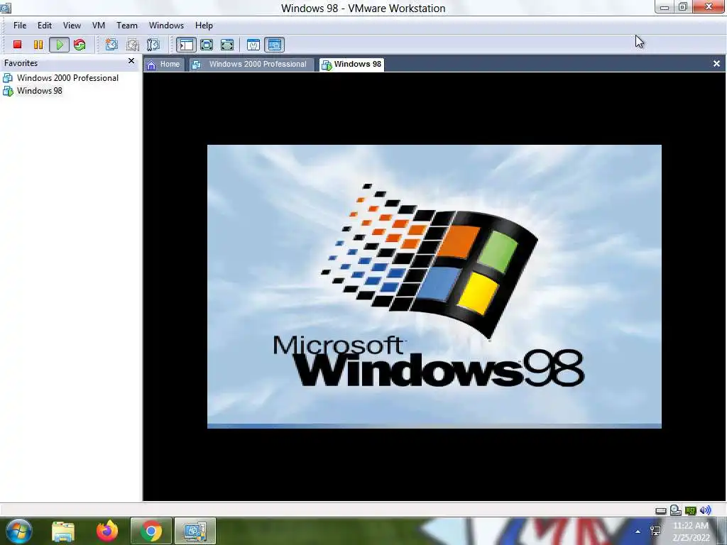Close the Favorites sidebar panel

click(x=131, y=61)
